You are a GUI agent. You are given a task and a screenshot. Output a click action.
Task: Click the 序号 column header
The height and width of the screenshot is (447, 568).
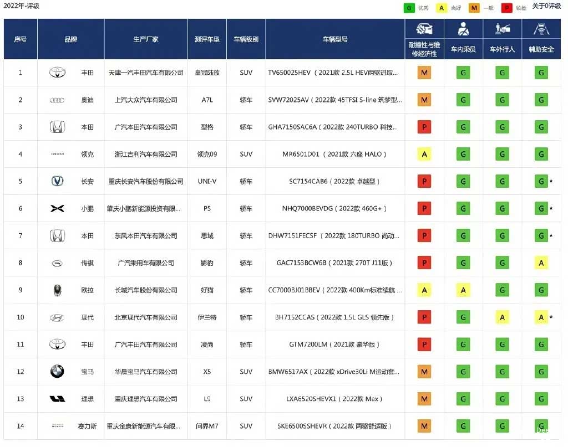coord(21,39)
